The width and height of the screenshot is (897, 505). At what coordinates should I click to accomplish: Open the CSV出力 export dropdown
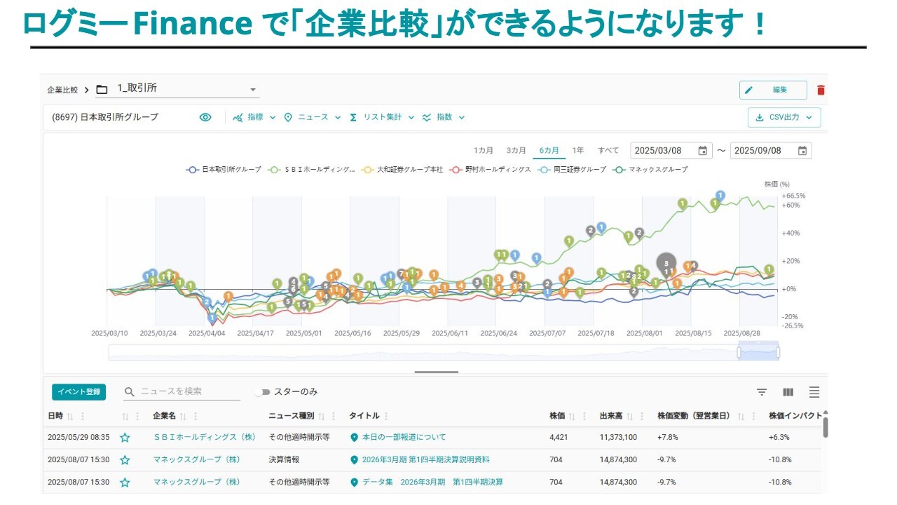point(784,118)
